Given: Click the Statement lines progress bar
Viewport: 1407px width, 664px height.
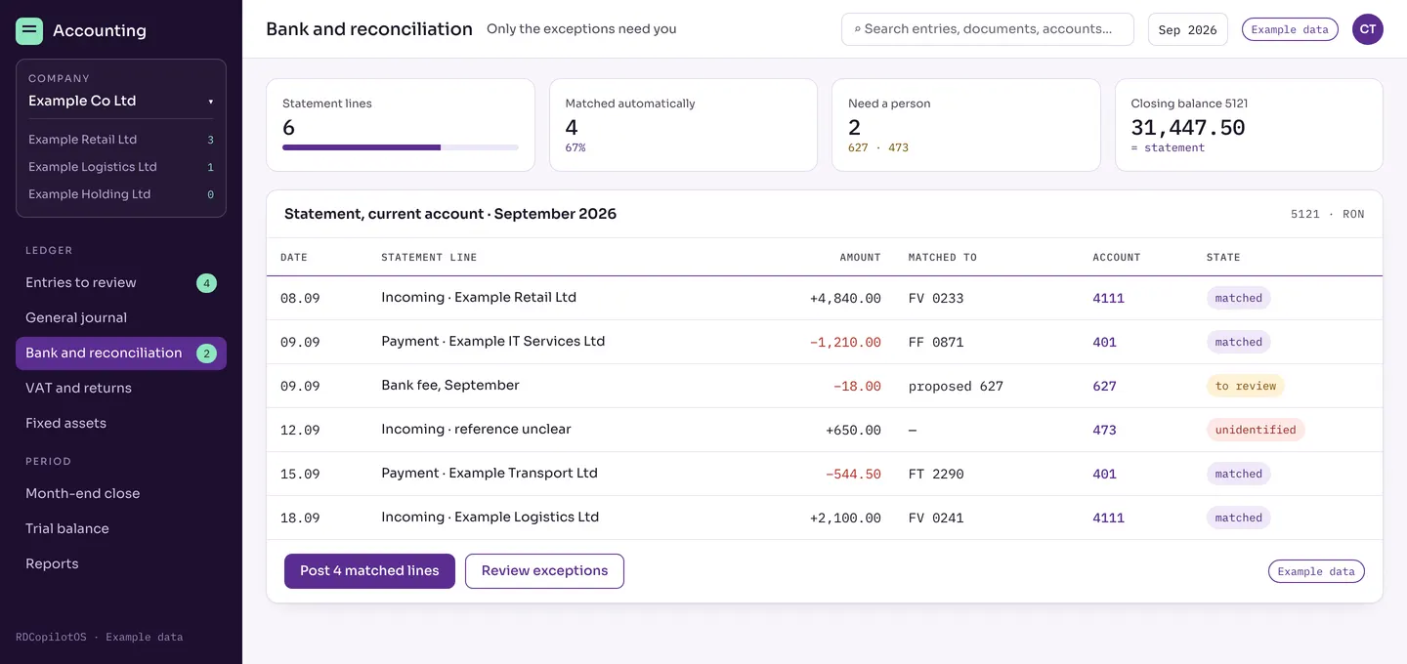Looking at the screenshot, I should pos(401,147).
